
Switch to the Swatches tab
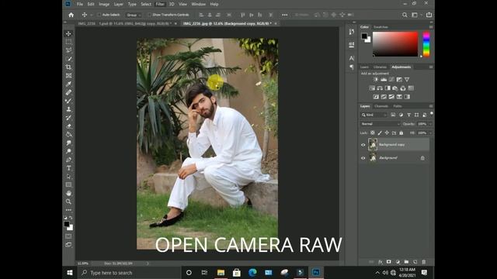click(381, 27)
